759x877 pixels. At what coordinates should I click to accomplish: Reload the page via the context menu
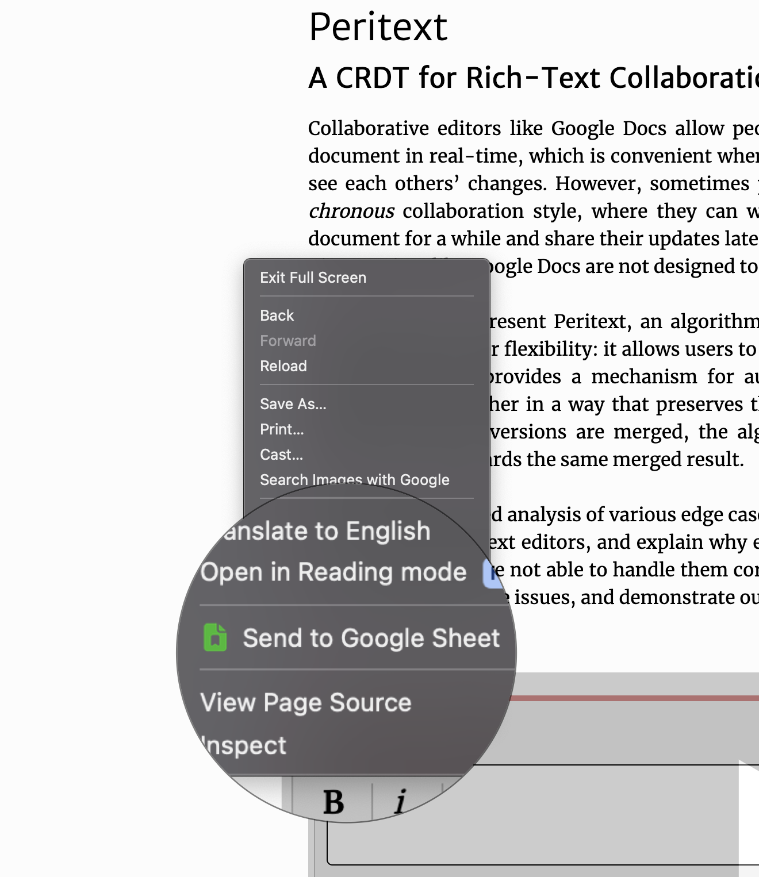click(283, 366)
